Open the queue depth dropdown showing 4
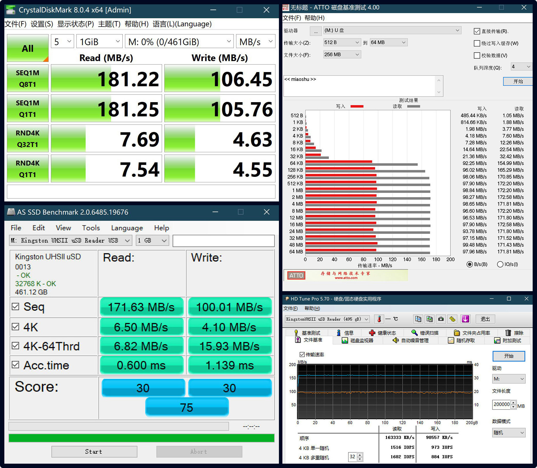This screenshot has width=537, height=468. pyautogui.click(x=521, y=67)
